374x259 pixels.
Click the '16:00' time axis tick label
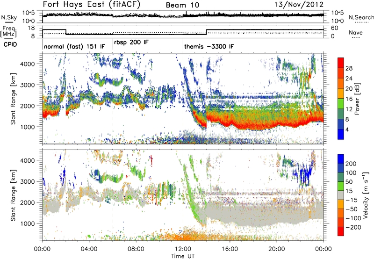click(230, 249)
